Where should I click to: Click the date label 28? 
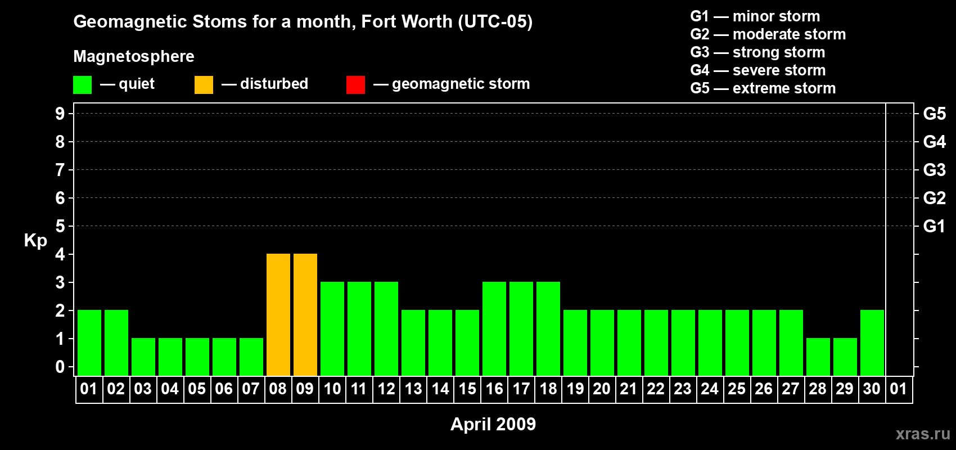818,389
